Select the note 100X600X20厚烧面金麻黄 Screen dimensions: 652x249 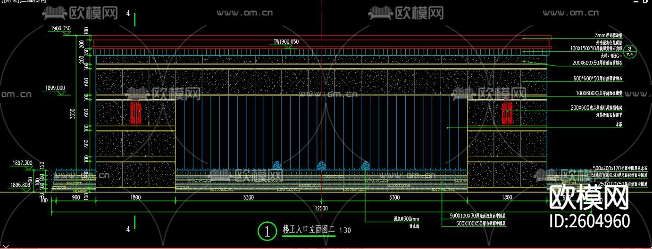[600, 93]
